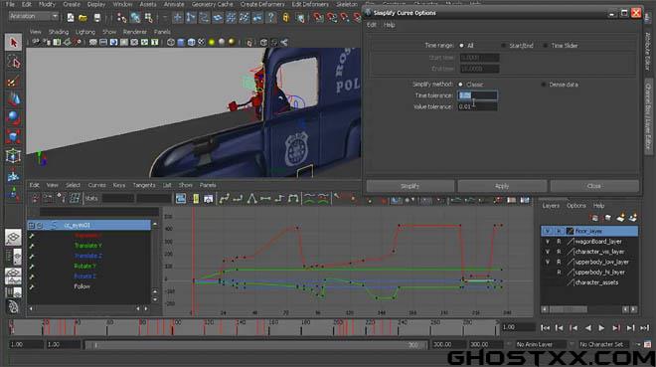656x367 pixels.
Task: Click Spline tangents icon in Graph Editor
Action: pos(225,198)
